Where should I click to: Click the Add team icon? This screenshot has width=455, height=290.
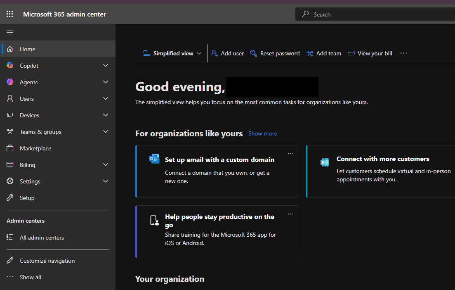pyautogui.click(x=310, y=53)
